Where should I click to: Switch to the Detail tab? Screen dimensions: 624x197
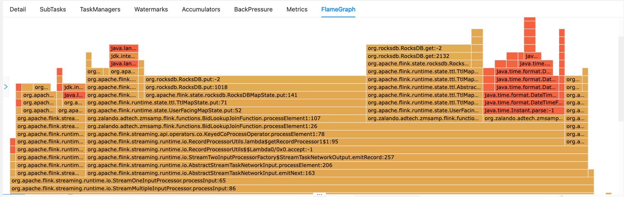pyautogui.click(x=18, y=9)
